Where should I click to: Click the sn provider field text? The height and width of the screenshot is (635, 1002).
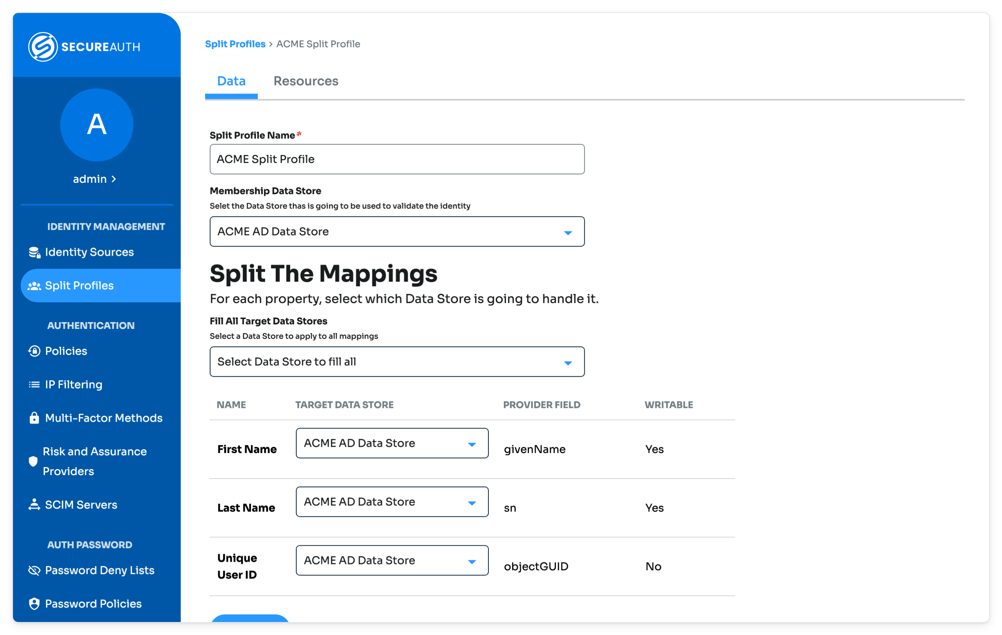[x=510, y=508]
